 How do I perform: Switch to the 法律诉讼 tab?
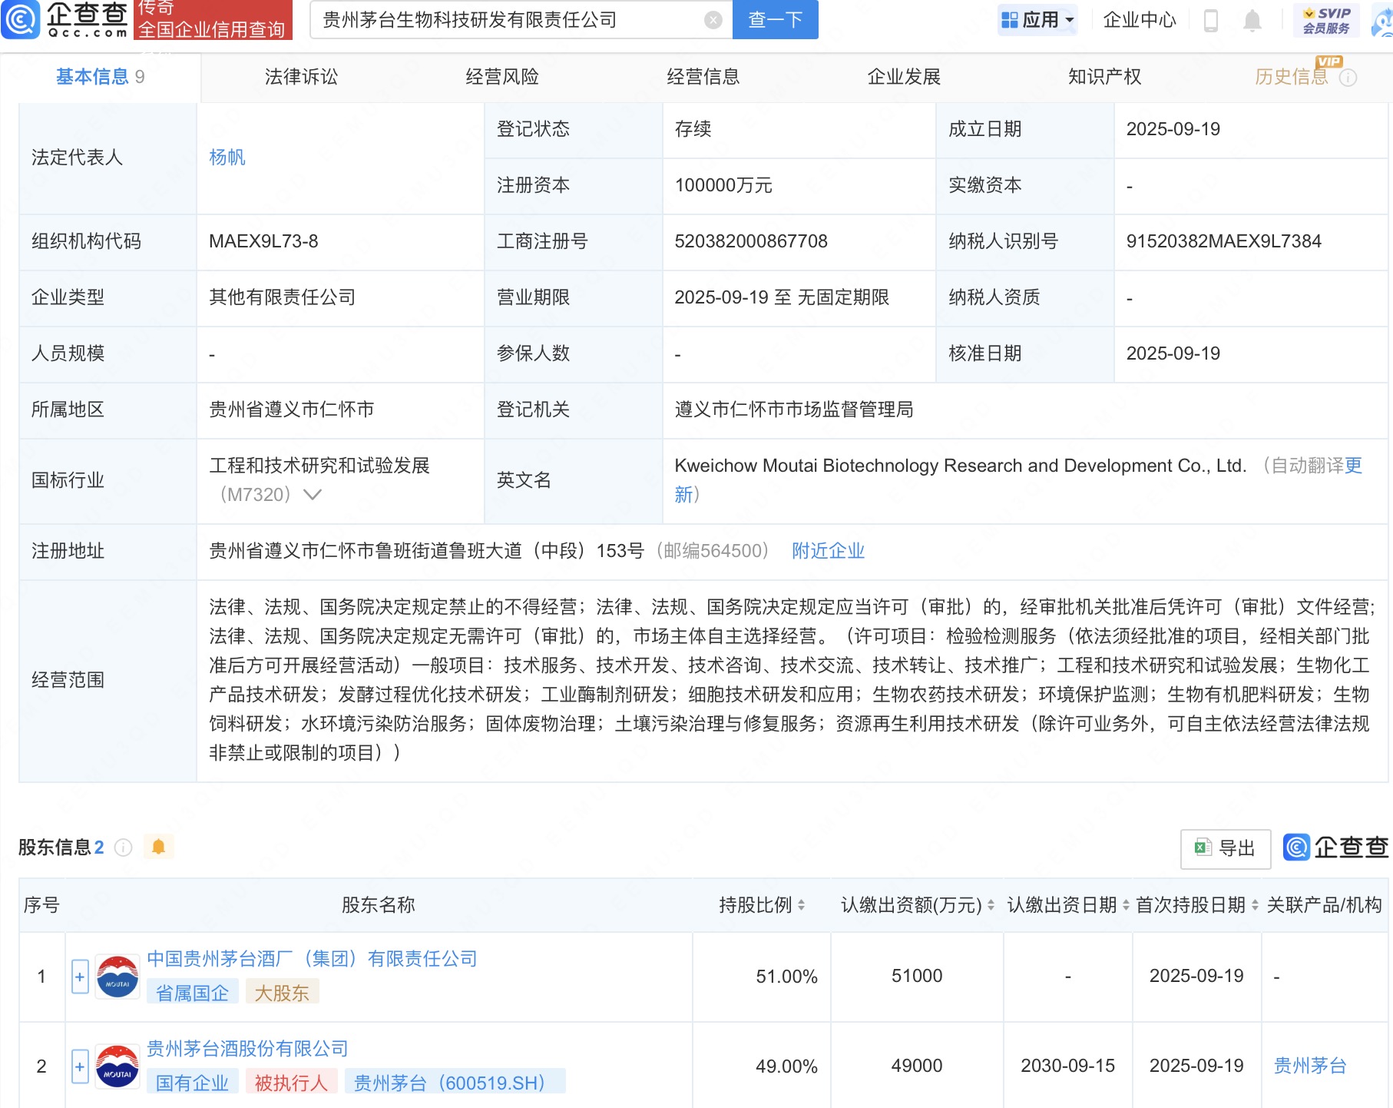pyautogui.click(x=301, y=77)
